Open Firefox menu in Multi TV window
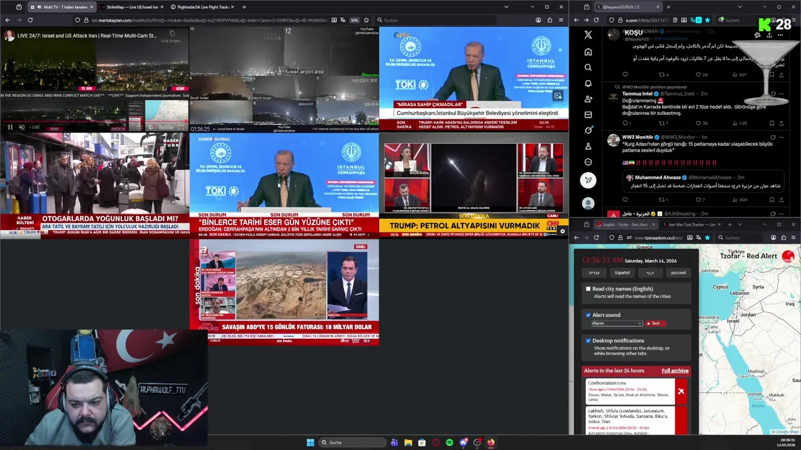 click(561, 20)
